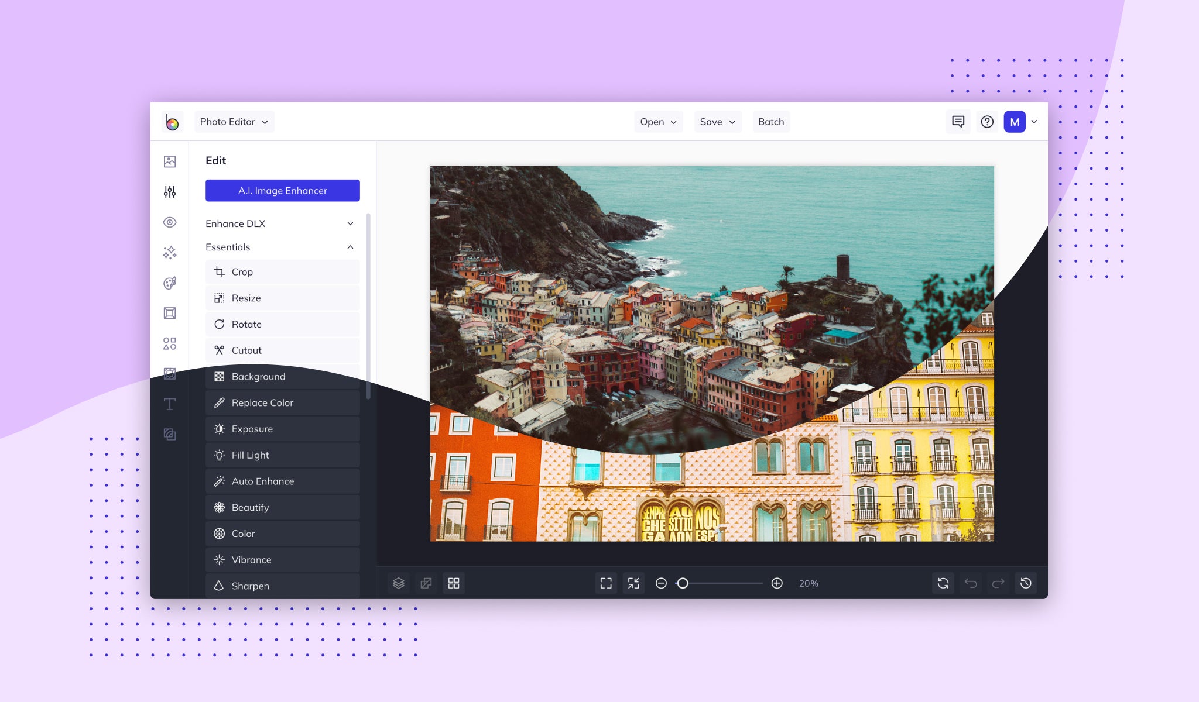Click the undo arrow icon

click(x=971, y=583)
